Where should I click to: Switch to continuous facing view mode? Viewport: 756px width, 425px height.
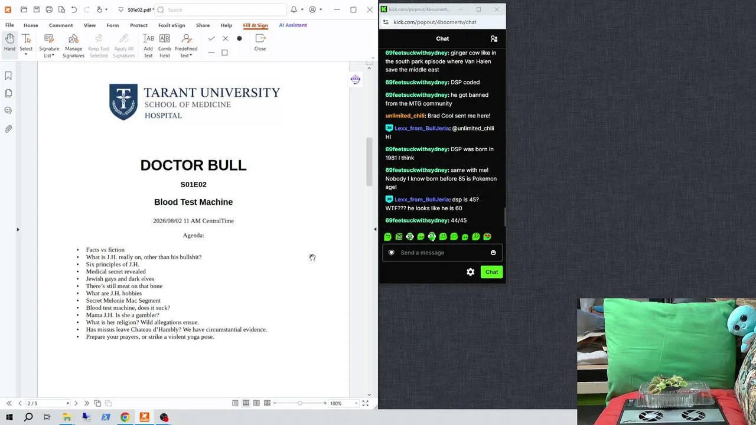[x=267, y=403]
